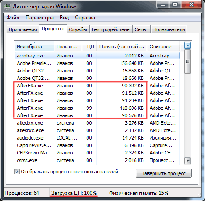Image resolution: width=205 pixels, height=201 pixels.
Task: Open the Справка menu
Action: [x=85, y=18]
